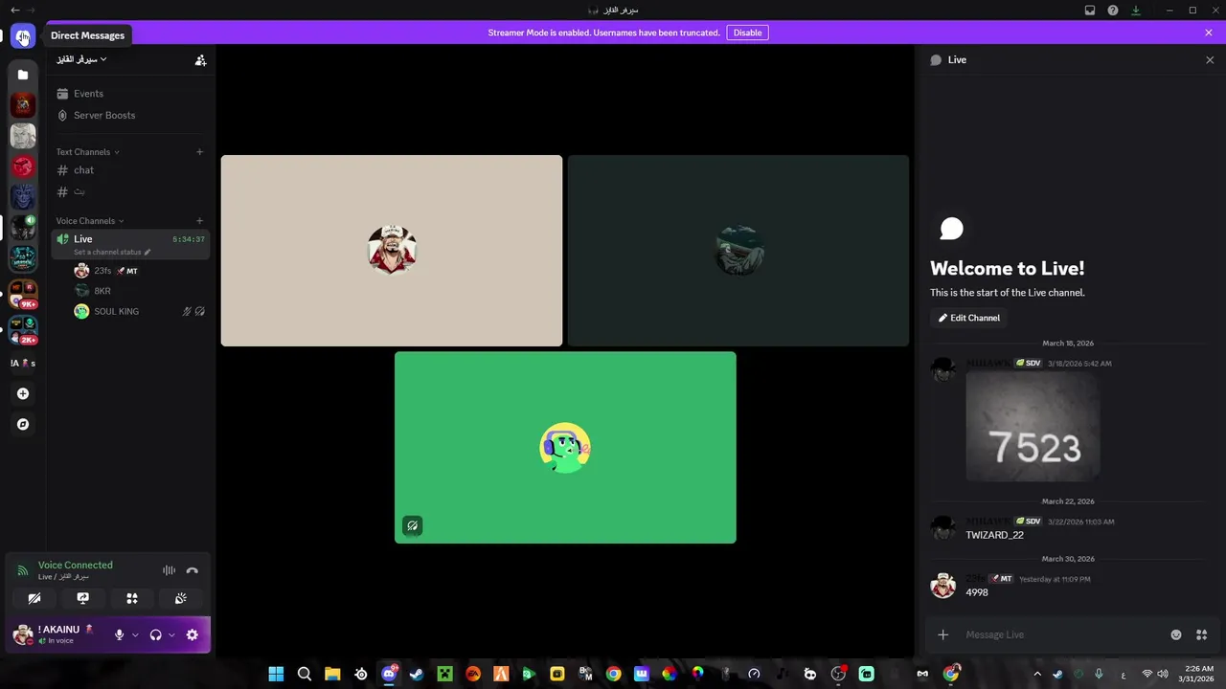Open Windows Start menu

[276, 674]
